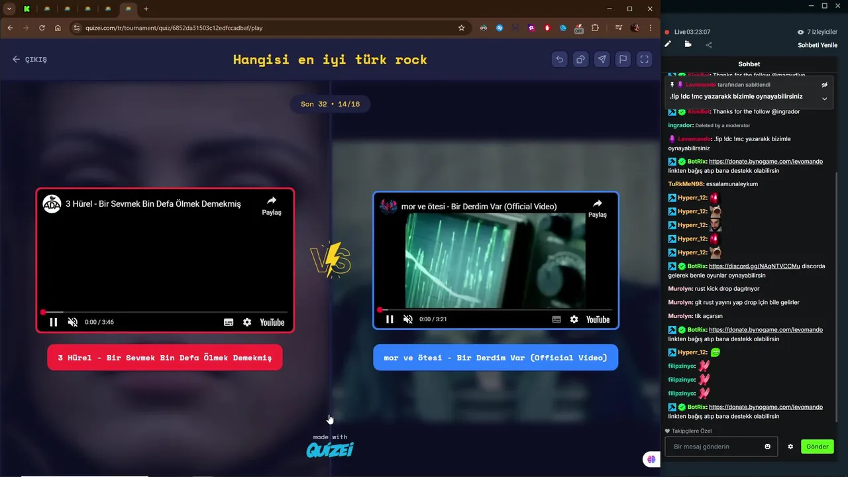Image resolution: width=848 pixels, height=477 pixels.
Task: Open a new browser tab
Action: tap(146, 9)
